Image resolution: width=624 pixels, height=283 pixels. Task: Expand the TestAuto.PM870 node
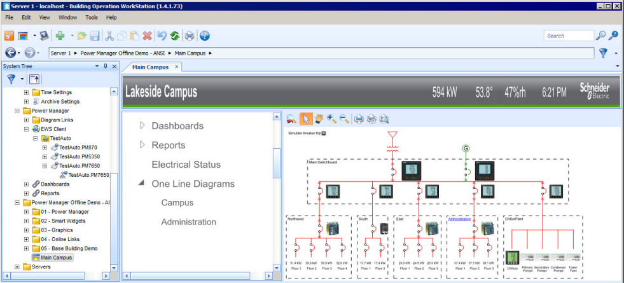pyautogui.click(x=45, y=148)
